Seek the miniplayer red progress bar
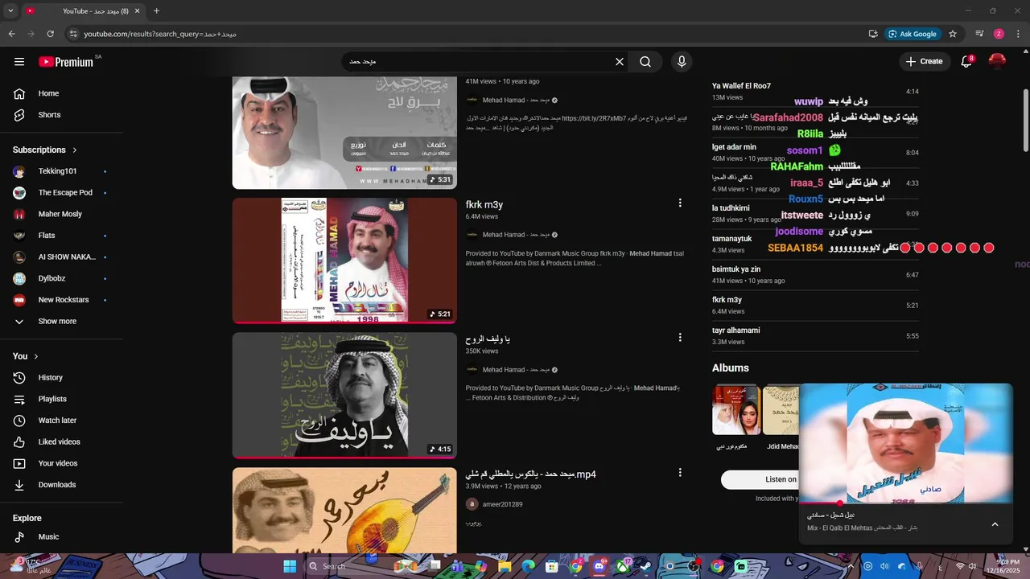Image resolution: width=1030 pixels, height=579 pixels. coord(906,503)
